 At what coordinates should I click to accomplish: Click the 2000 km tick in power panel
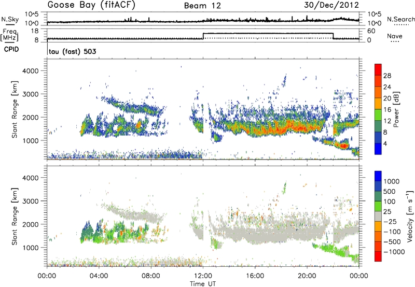[x=30, y=117]
